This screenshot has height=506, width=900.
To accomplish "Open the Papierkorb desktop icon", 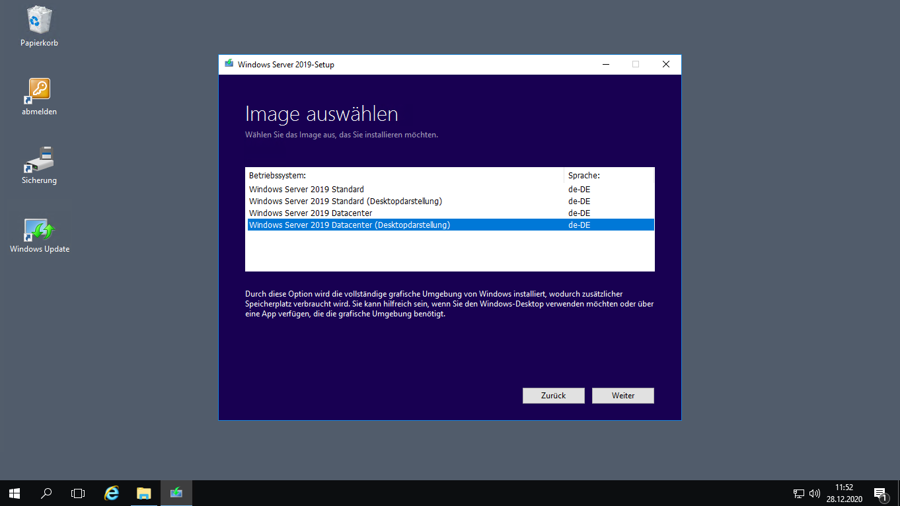I will coord(39,26).
